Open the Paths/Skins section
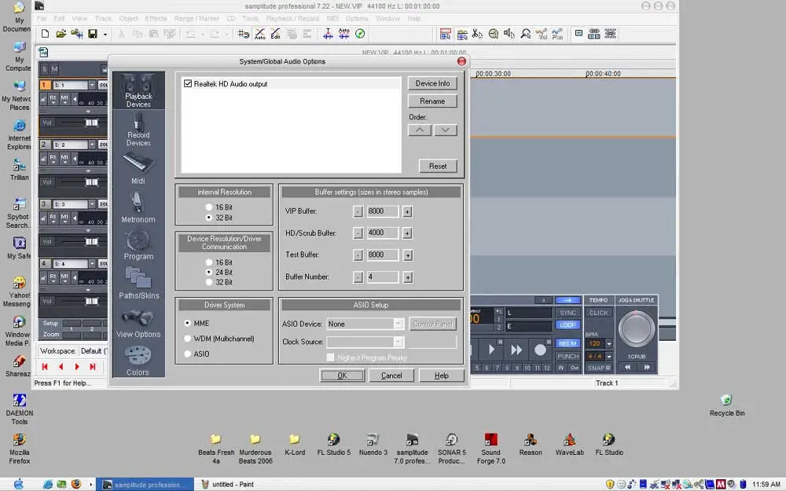 (138, 284)
